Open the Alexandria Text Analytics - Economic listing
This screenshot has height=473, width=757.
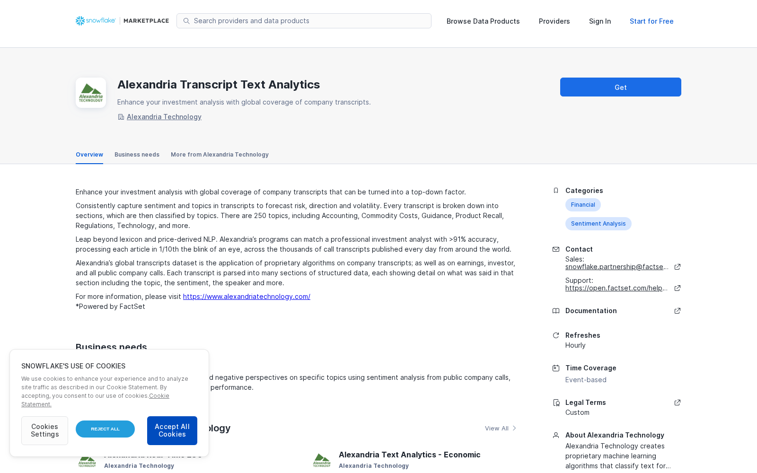point(410,455)
